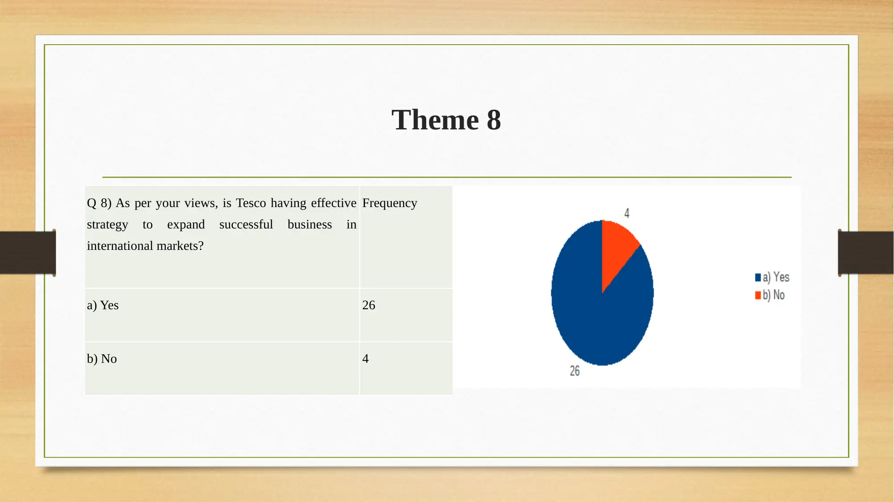Click the pie chart data label '4'
Viewport: 894px width, 502px height.
pyautogui.click(x=628, y=213)
